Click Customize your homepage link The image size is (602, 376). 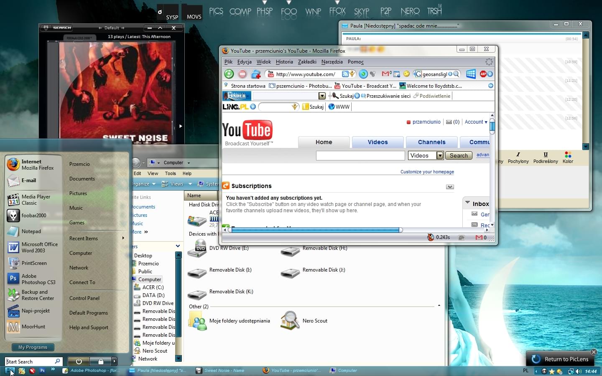427,172
